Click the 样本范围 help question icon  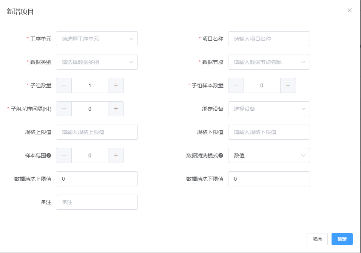(x=49, y=155)
